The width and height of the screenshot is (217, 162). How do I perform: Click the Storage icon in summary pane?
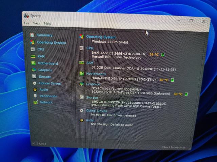coord(82,97)
